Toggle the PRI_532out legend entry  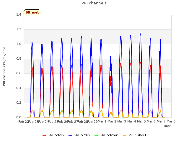(106, 135)
